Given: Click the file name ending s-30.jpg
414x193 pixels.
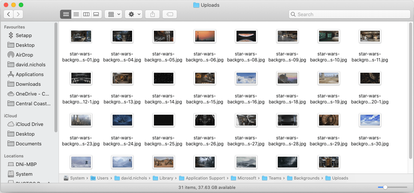Looking at the screenshot, I should [370, 141].
